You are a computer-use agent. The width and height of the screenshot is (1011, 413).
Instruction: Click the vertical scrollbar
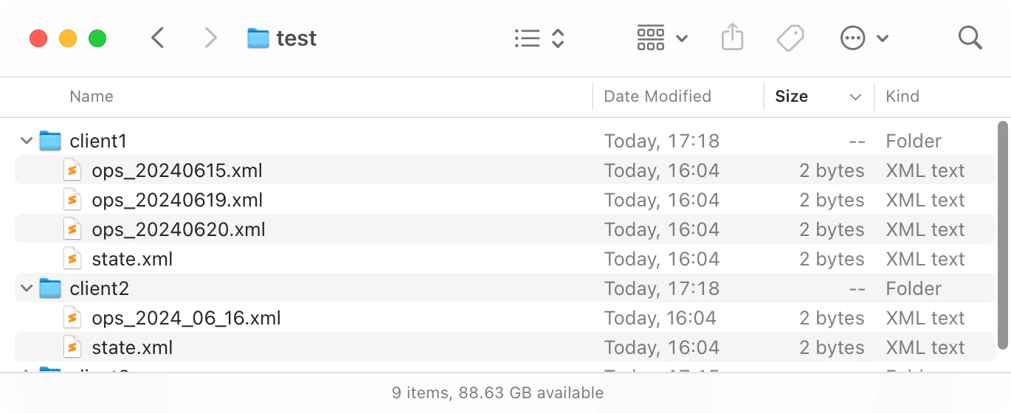1001,236
